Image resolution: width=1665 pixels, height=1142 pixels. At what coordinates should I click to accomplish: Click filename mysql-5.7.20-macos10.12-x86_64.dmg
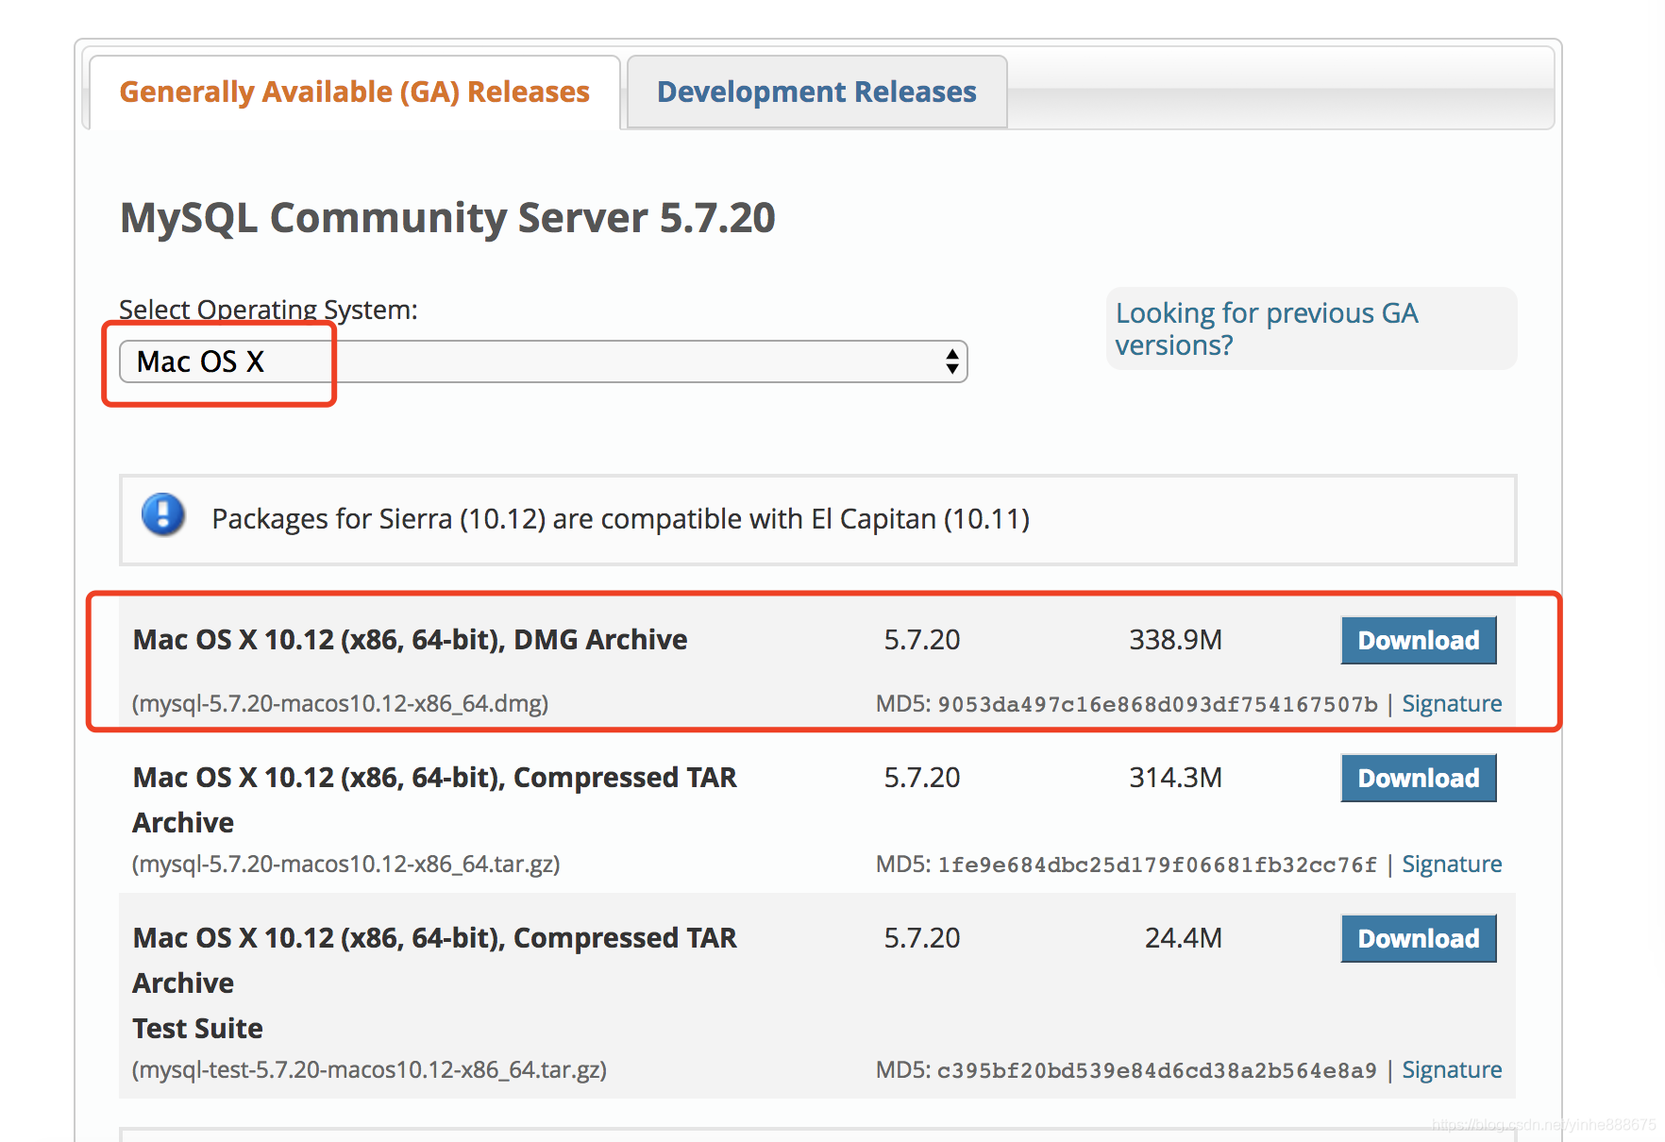340,703
